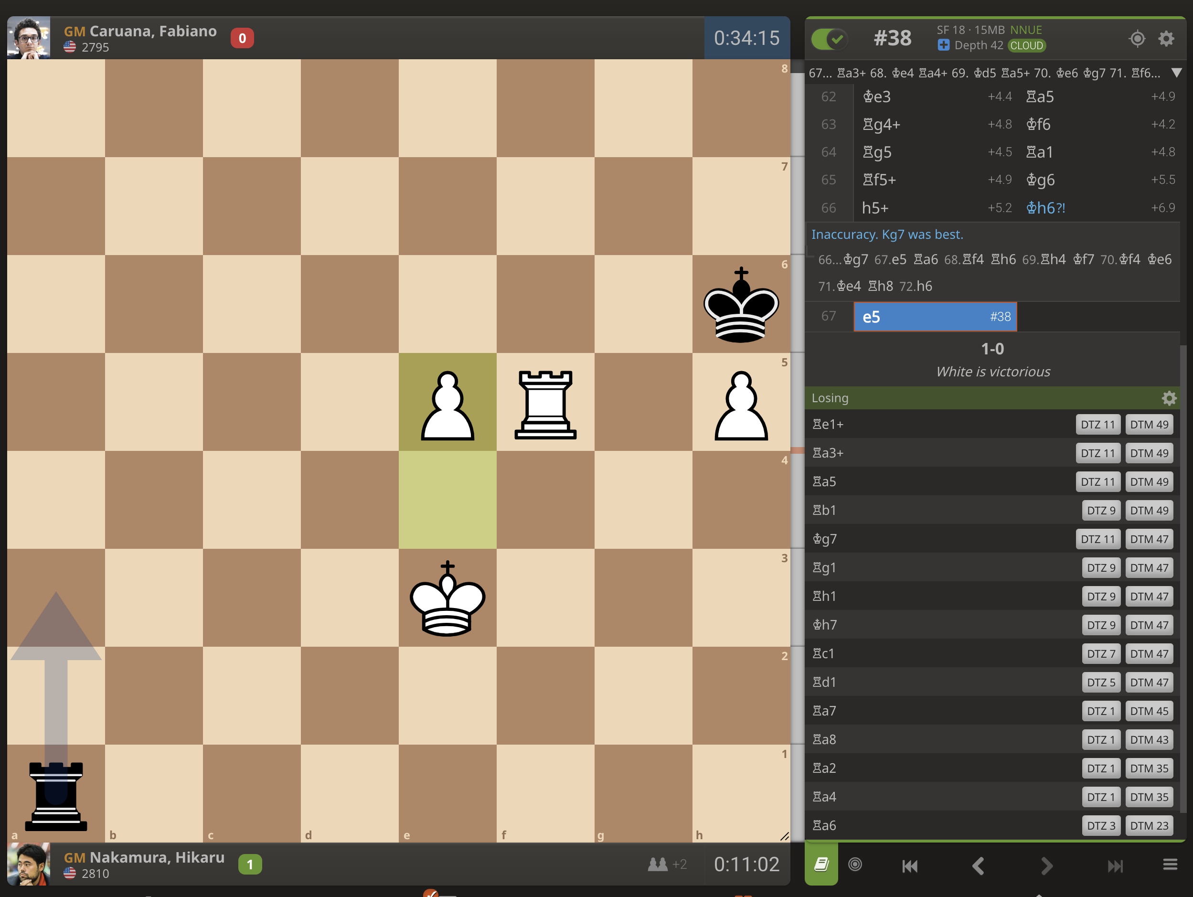Click the blue plus deeper-analysis icon

tap(943, 45)
